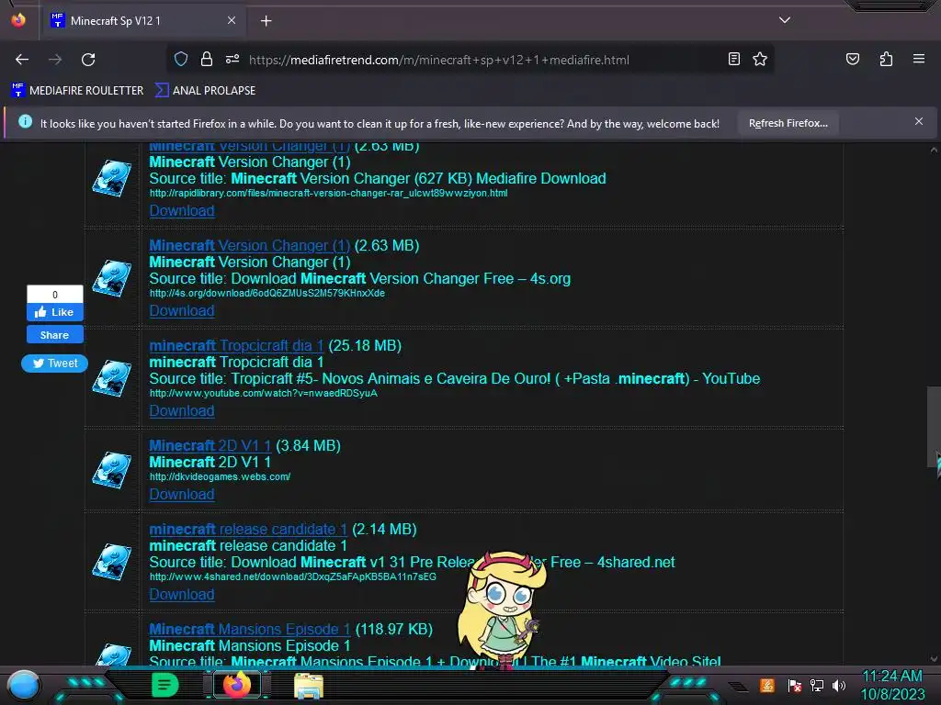
Task: Click the flag action center tray icon
Action: click(x=794, y=685)
